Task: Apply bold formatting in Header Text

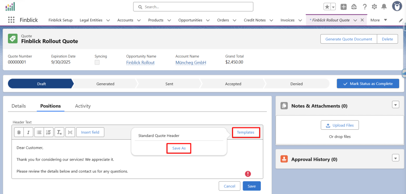Action: pos(19,132)
